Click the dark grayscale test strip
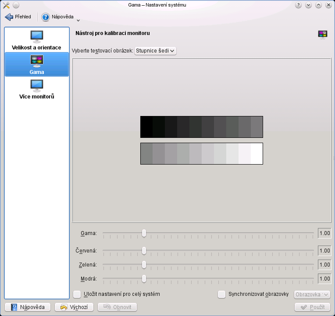The height and width of the screenshot is (316, 335). pyautogui.click(x=201, y=127)
